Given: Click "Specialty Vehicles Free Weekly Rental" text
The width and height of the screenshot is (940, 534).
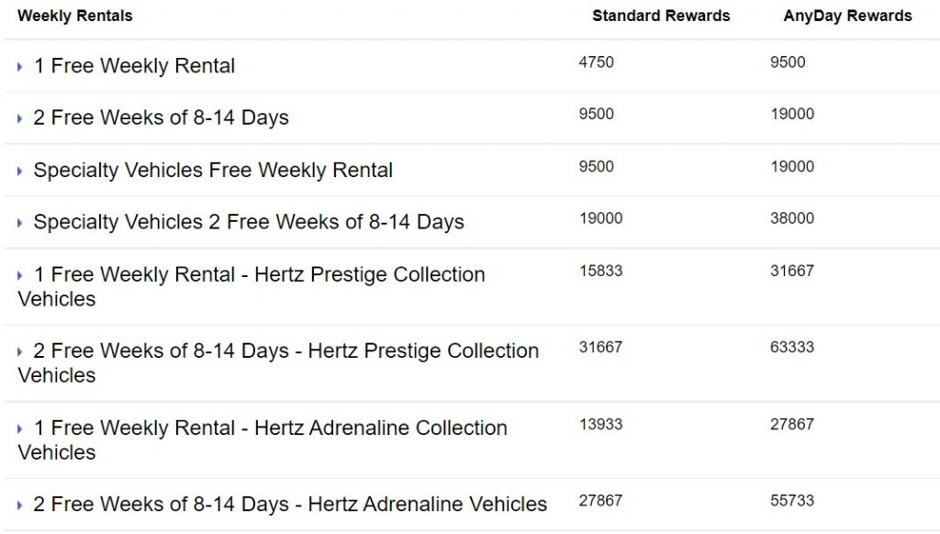Looking at the screenshot, I should [213, 170].
